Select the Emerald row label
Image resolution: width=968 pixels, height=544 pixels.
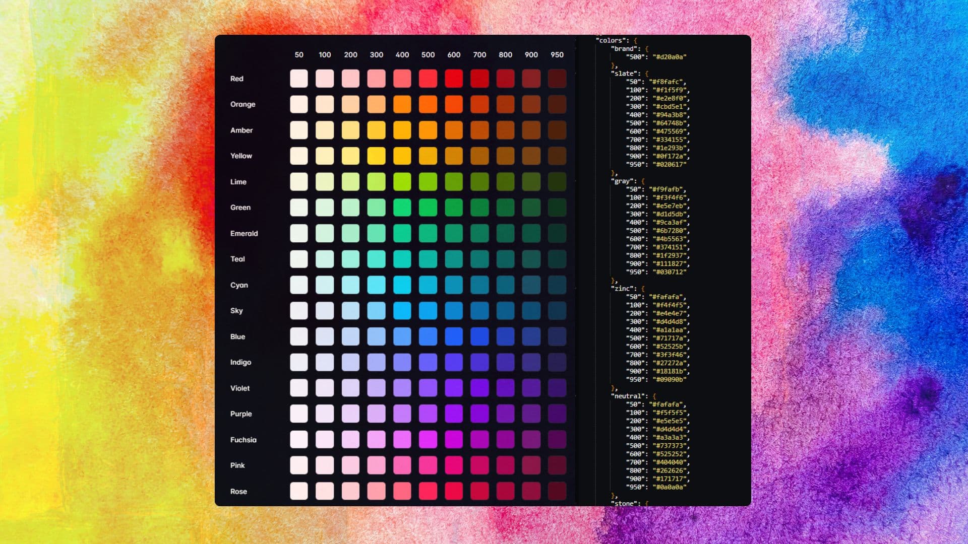point(244,233)
